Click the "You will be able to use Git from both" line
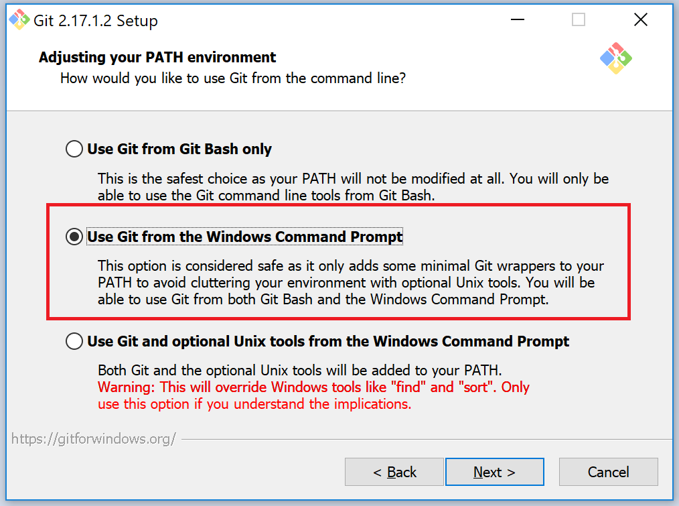This screenshot has height=506, width=679. coord(323,300)
